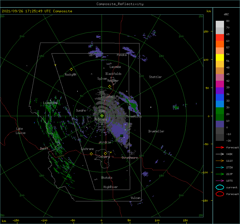Click the yellow diamond marker below RedDeer
The height and width of the screenshot is (224, 240).
pos(110,86)
